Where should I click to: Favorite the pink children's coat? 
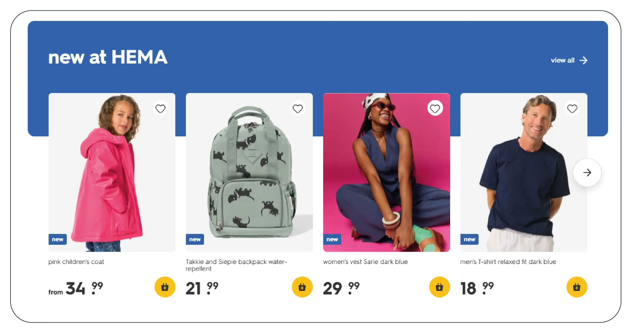coord(160,109)
